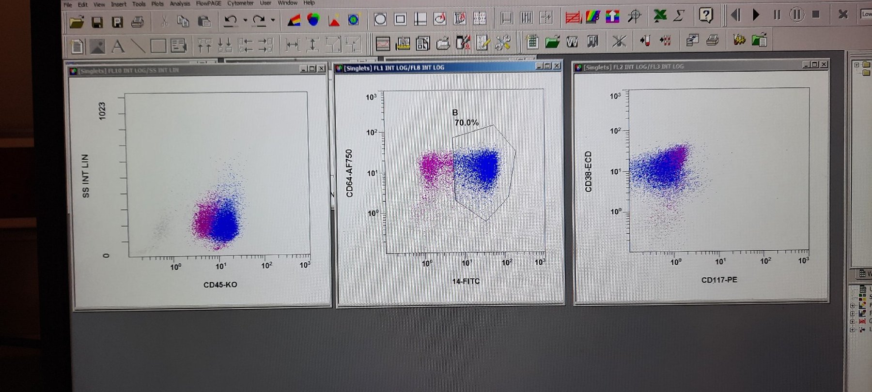Export data with the Excel icon

click(x=660, y=16)
